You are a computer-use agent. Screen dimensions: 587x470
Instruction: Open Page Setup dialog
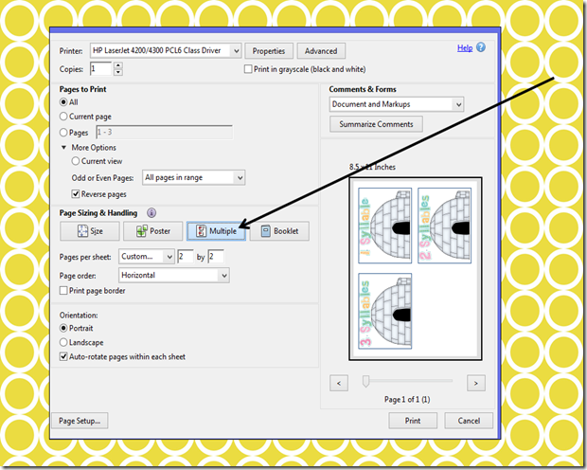tap(80, 421)
